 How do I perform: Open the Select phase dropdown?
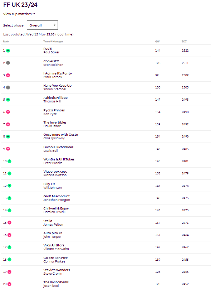coord(42,25)
